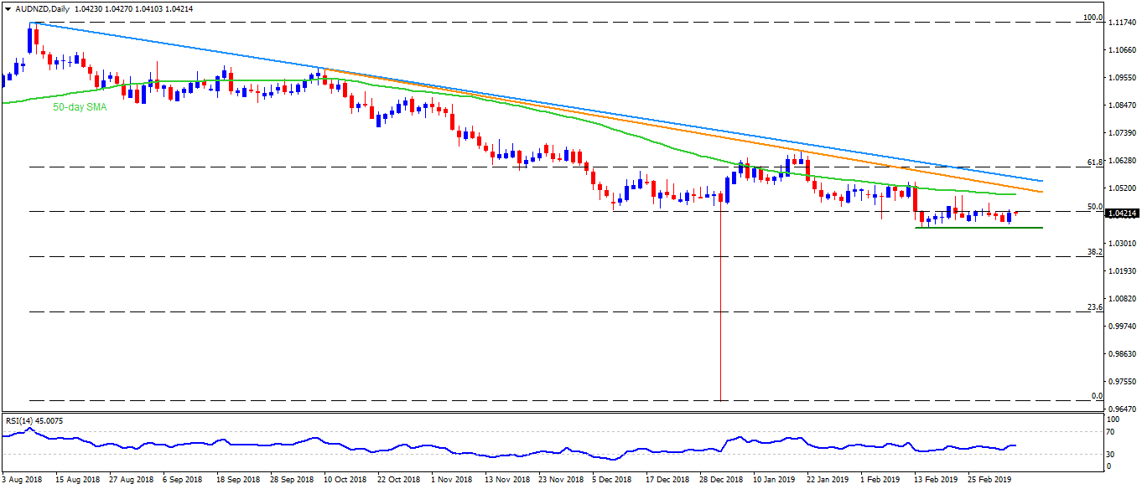Click the 0.96470 price on the price axis
Image resolution: width=1142 pixels, height=489 pixels.
tap(1123, 409)
